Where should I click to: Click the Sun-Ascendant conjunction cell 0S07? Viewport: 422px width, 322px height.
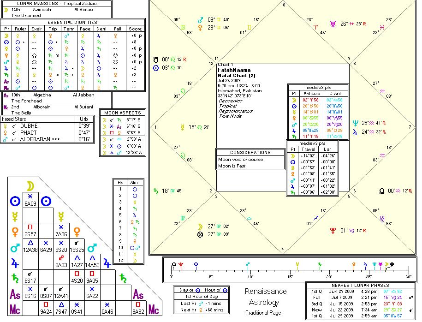point(46,292)
